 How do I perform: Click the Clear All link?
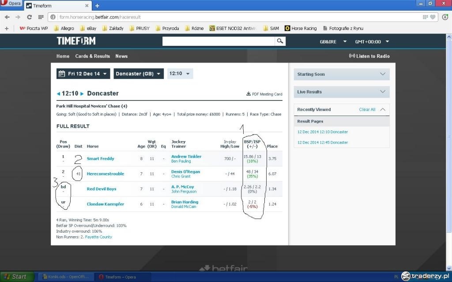coord(367,110)
